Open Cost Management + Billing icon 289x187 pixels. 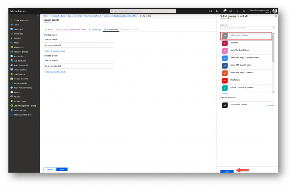pyautogui.click(x=12, y=106)
